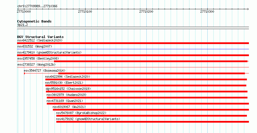Click red bar under dgv9516n152
This screenshot has height=133, width=257.
[x=147, y=92]
